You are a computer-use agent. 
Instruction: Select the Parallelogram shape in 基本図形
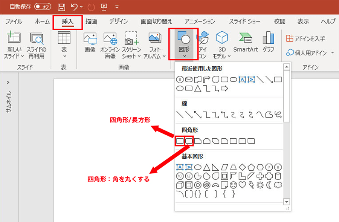click(224, 167)
